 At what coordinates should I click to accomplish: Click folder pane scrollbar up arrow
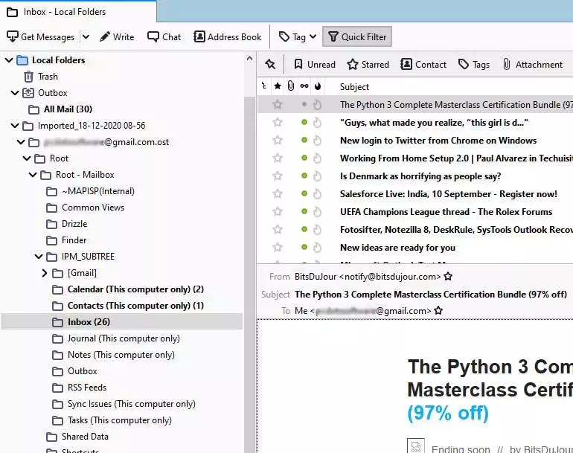coord(249,59)
